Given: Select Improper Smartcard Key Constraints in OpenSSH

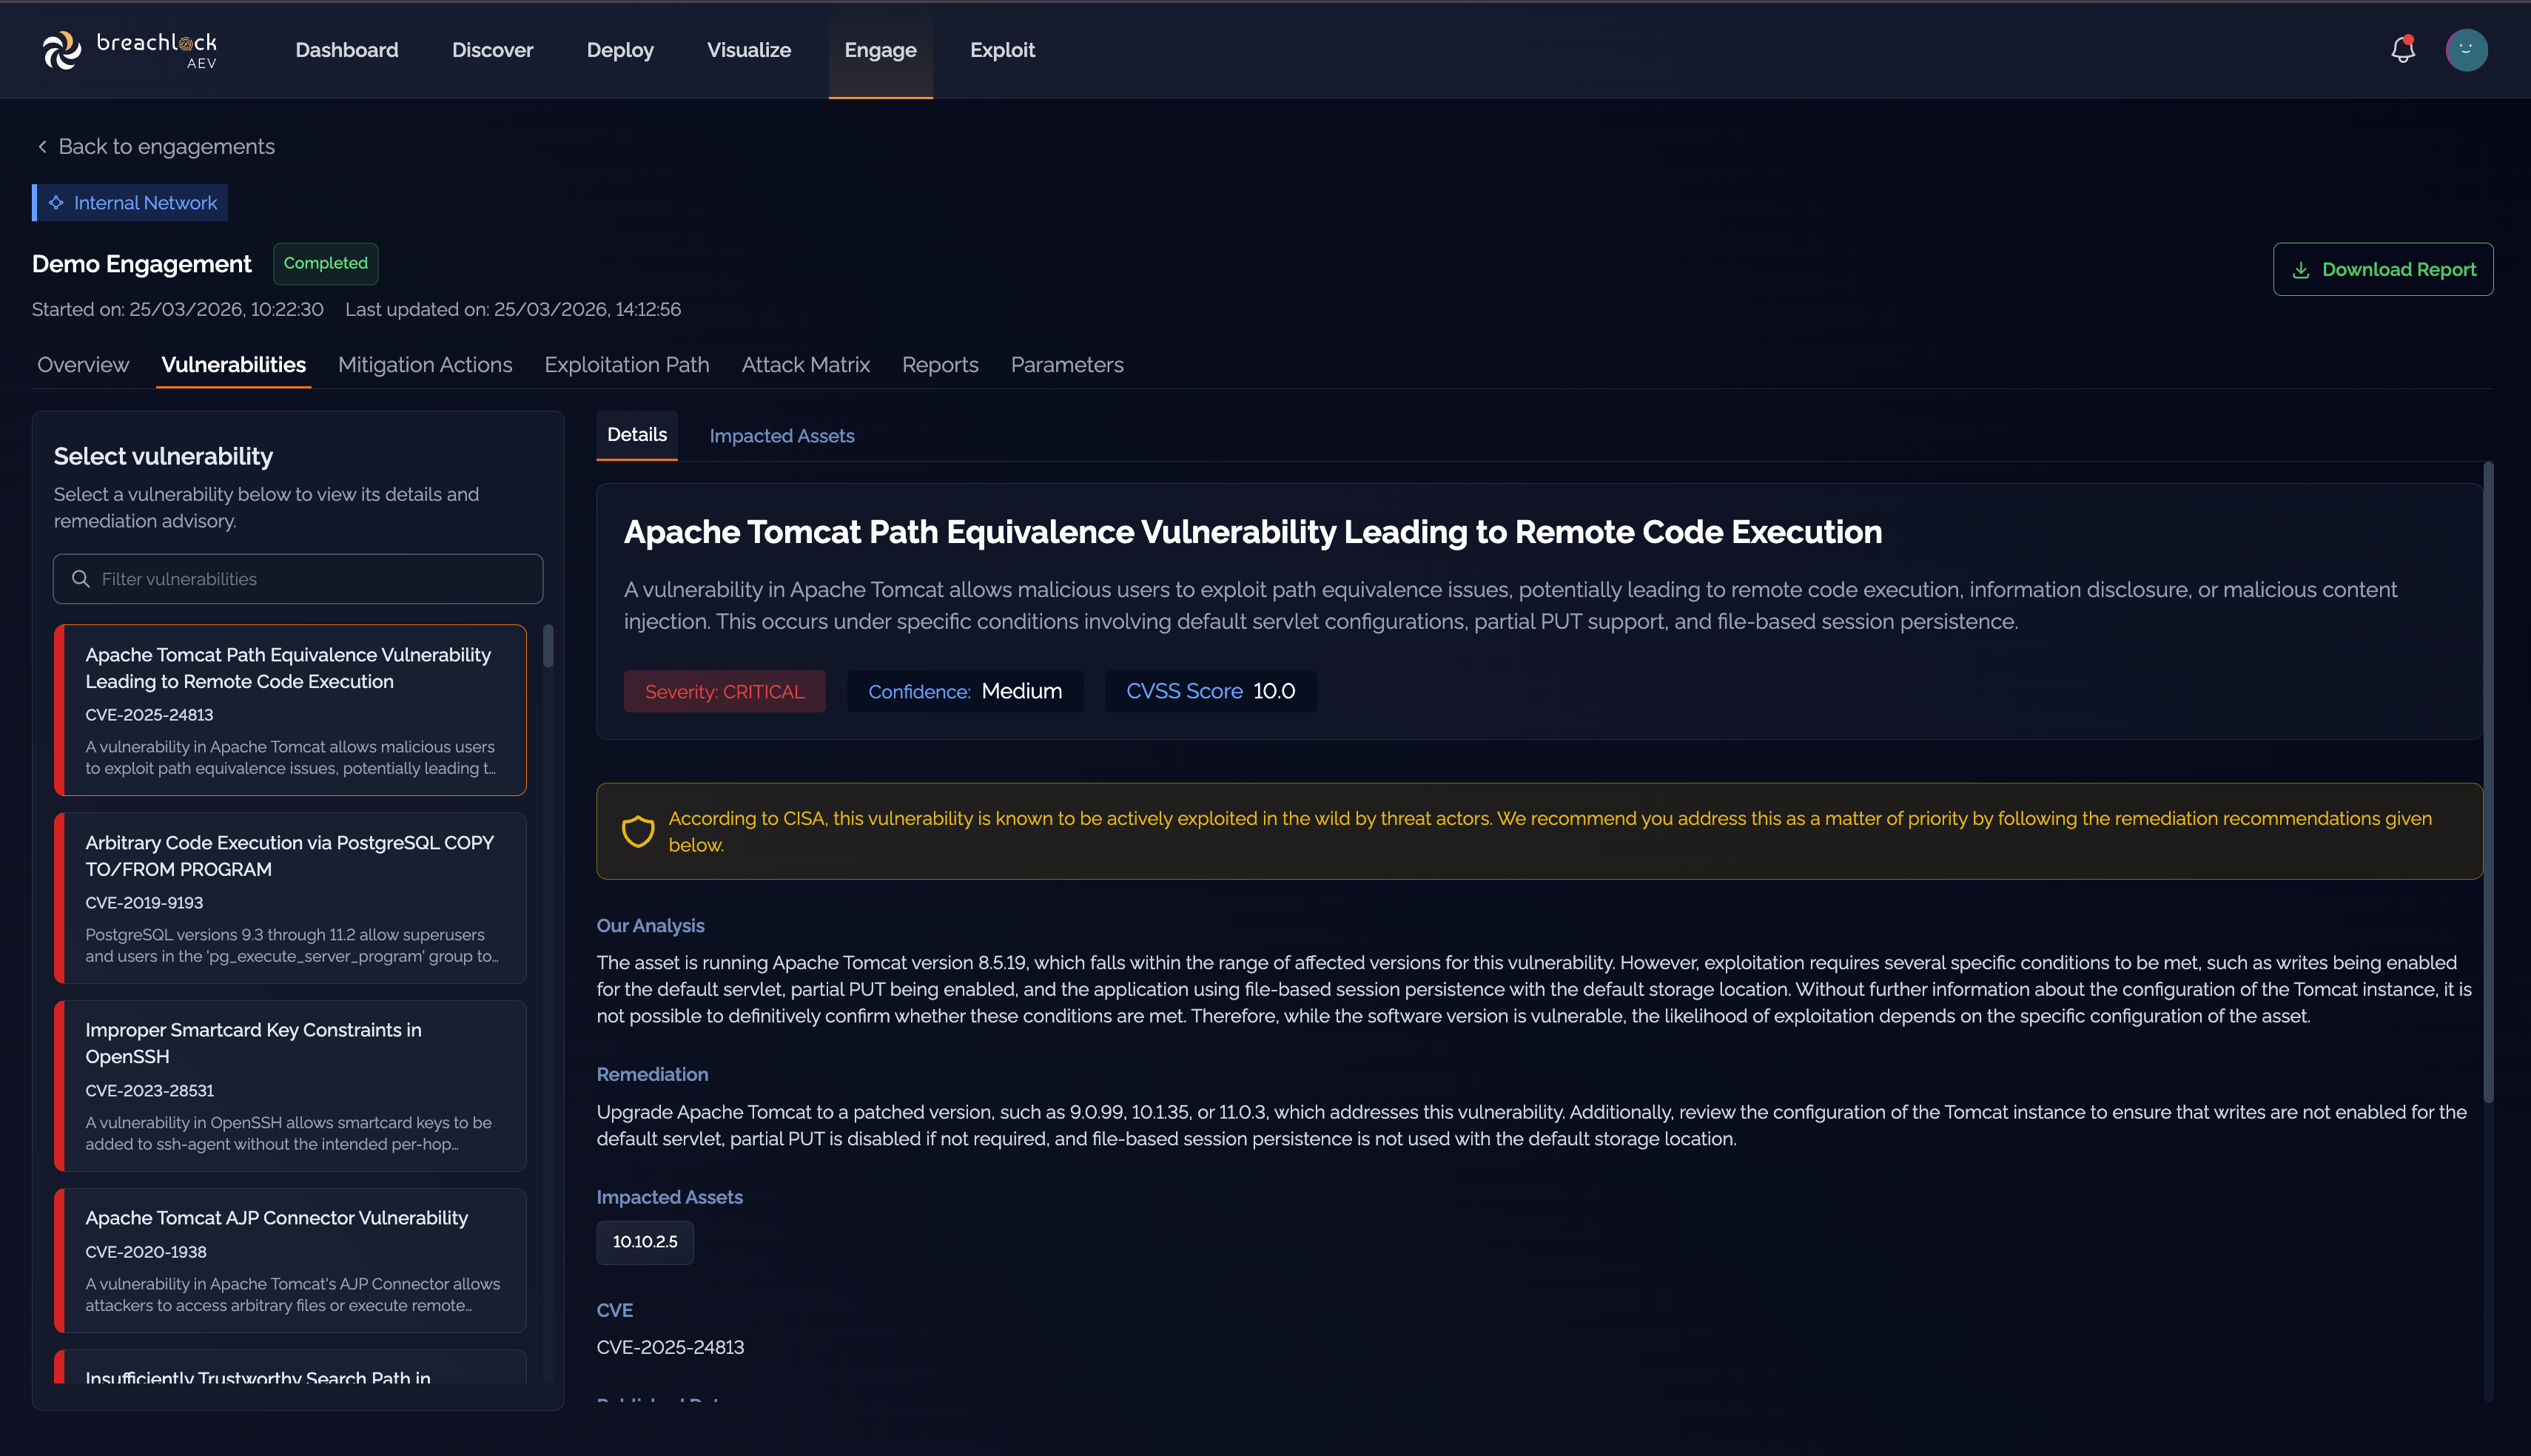Looking at the screenshot, I should pos(290,1086).
